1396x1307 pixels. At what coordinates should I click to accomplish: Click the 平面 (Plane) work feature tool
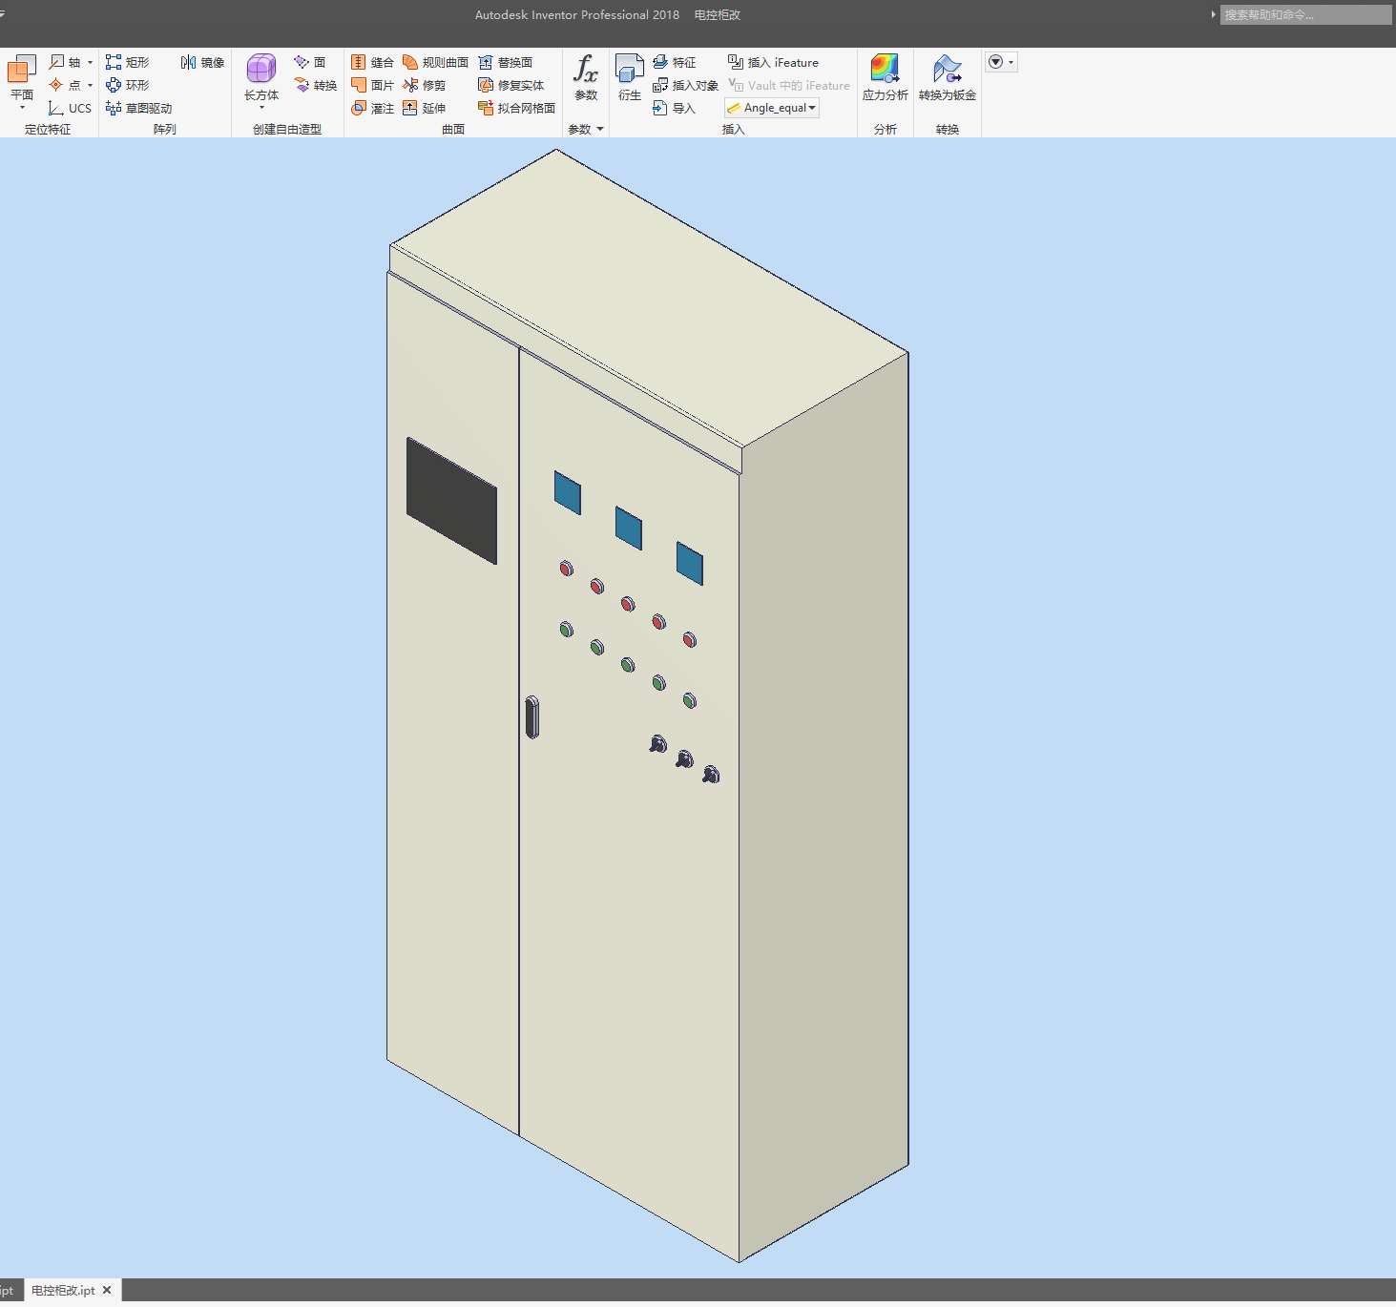(x=22, y=76)
